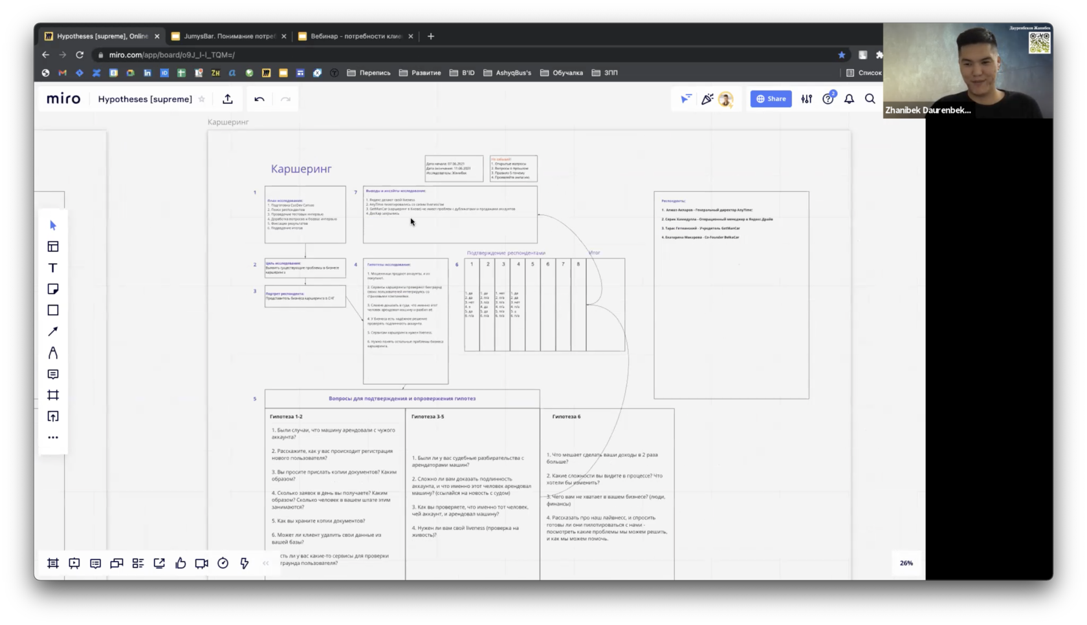1087x625 pixels.
Task: Select the Connection line arrow tool
Action: tap(53, 332)
